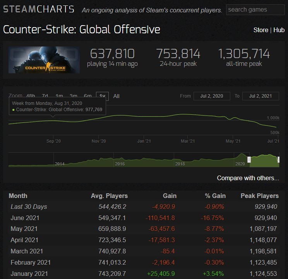The image size is (288, 279).
Task: Set chart zoom to 7d
Action: [45, 96]
